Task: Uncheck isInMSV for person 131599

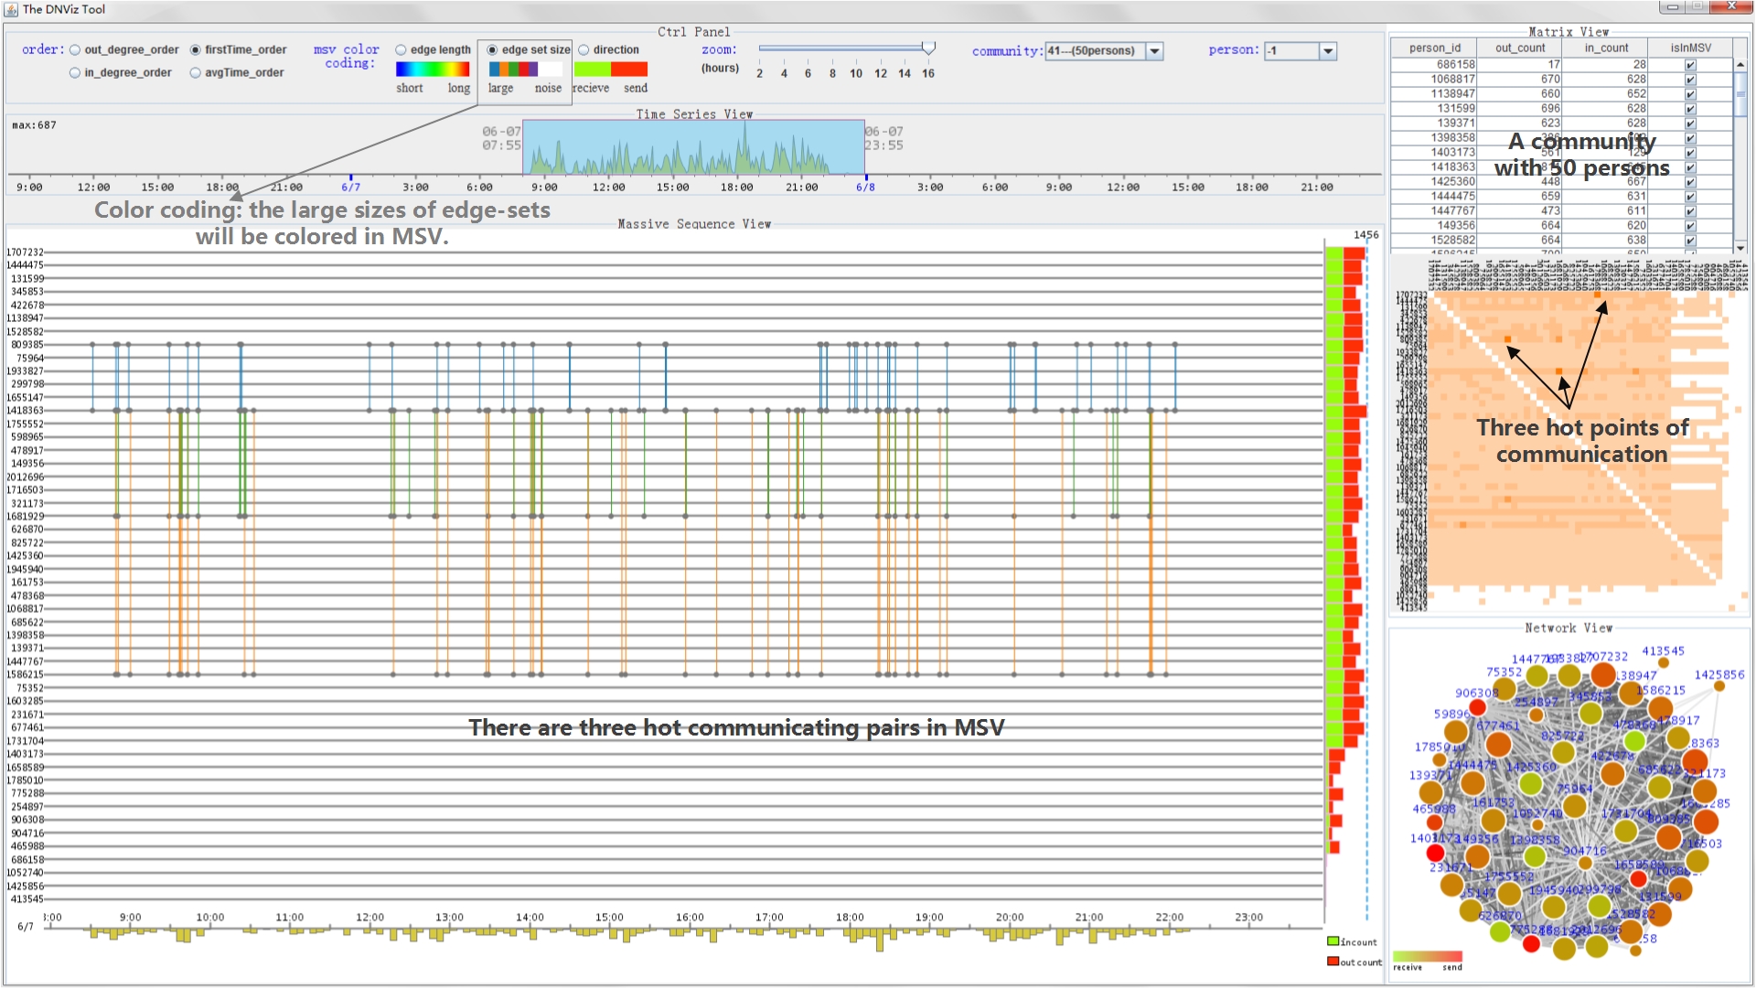Action: pyautogui.click(x=1690, y=109)
